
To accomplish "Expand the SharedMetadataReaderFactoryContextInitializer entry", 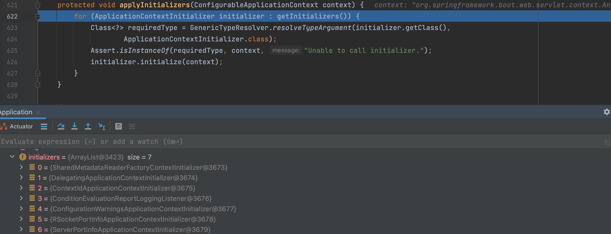I will tap(21, 167).
